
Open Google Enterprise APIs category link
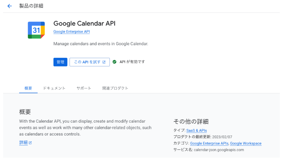pos(209,143)
